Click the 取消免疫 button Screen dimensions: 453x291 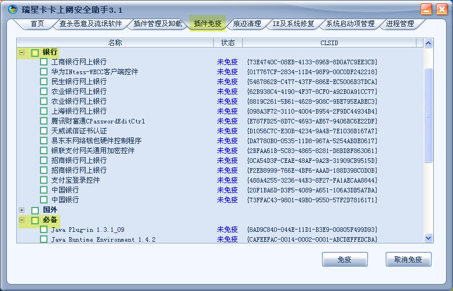pyautogui.click(x=408, y=260)
